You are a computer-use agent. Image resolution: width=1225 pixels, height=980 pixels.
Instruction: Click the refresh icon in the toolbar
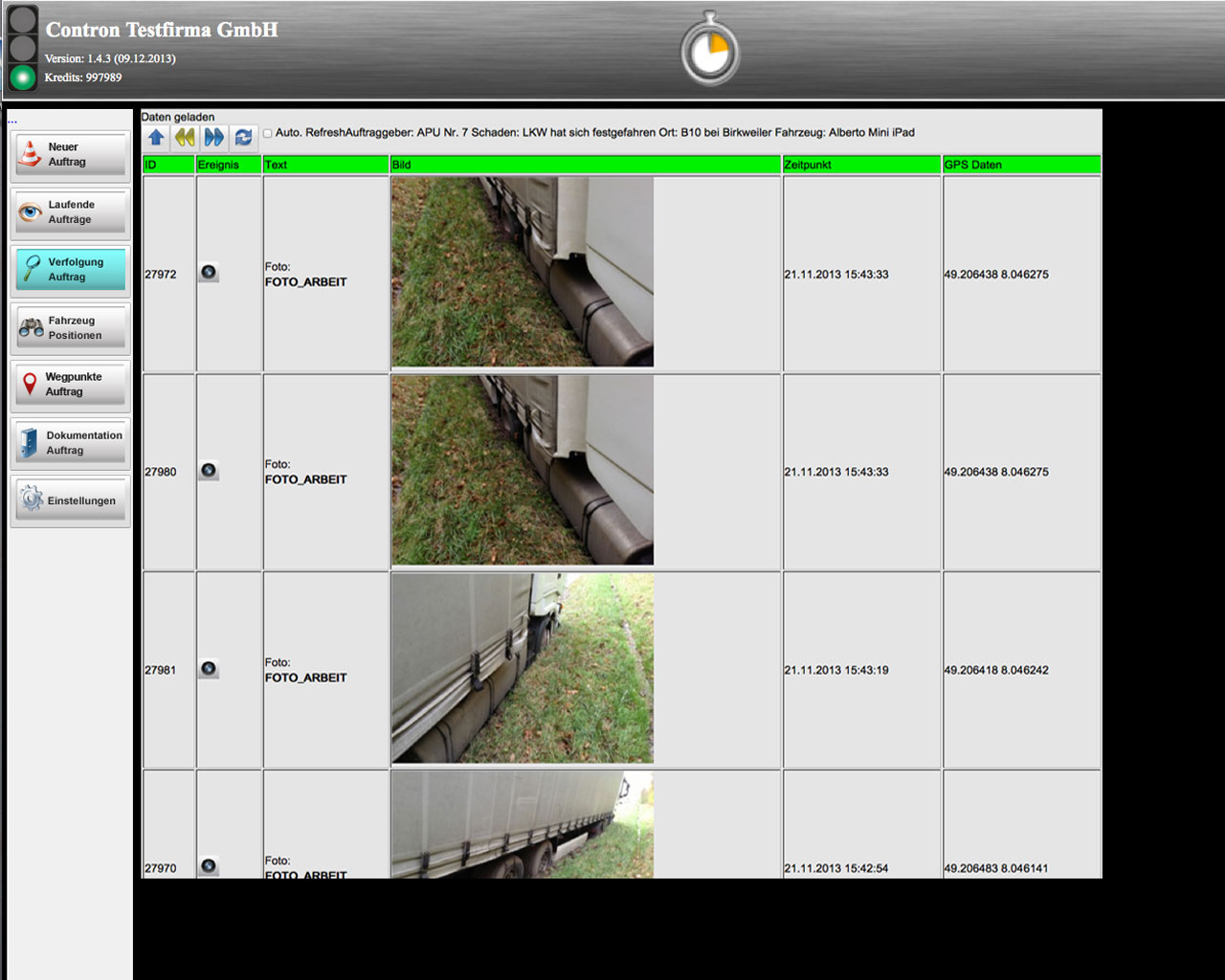[243, 138]
